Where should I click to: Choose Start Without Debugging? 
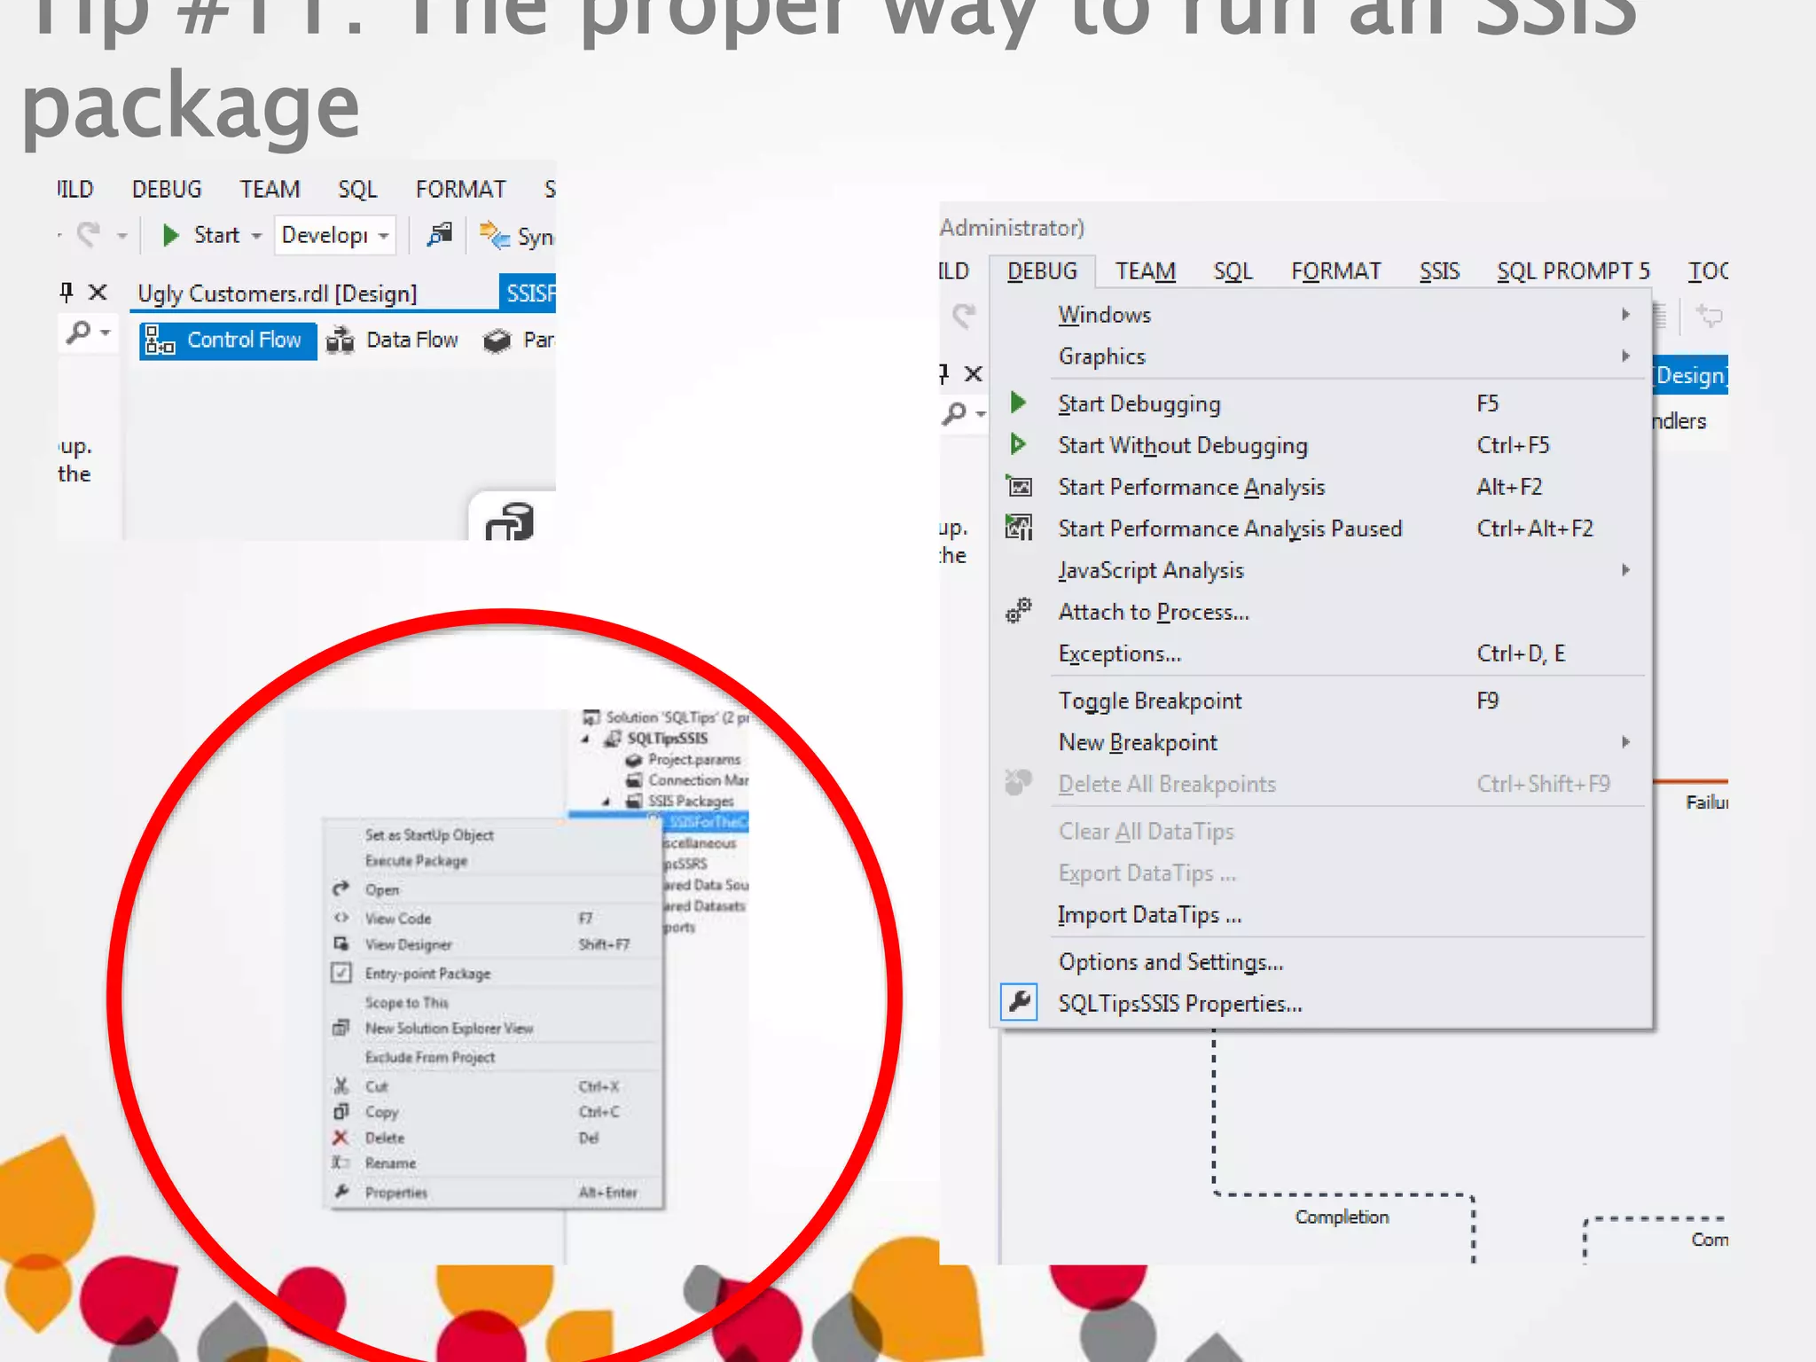(1321, 446)
